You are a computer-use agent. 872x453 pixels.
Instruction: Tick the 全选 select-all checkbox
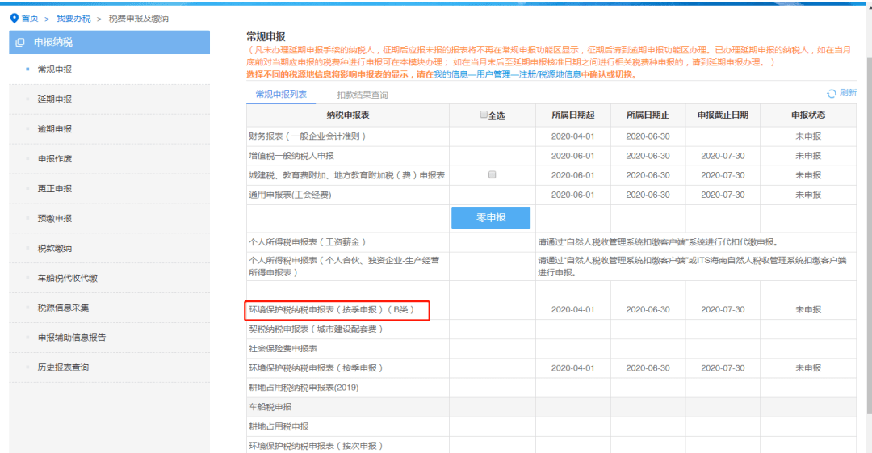point(484,115)
